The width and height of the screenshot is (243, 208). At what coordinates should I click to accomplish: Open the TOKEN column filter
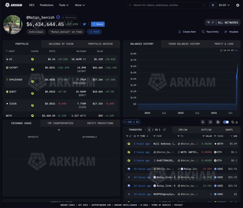click(x=215, y=136)
